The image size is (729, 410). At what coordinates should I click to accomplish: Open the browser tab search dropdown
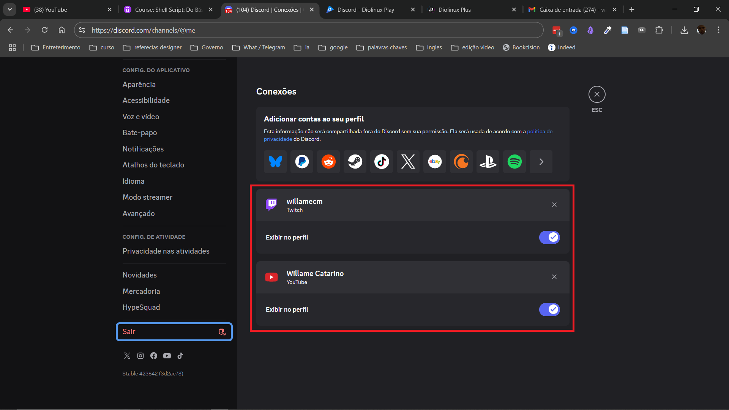point(10,9)
